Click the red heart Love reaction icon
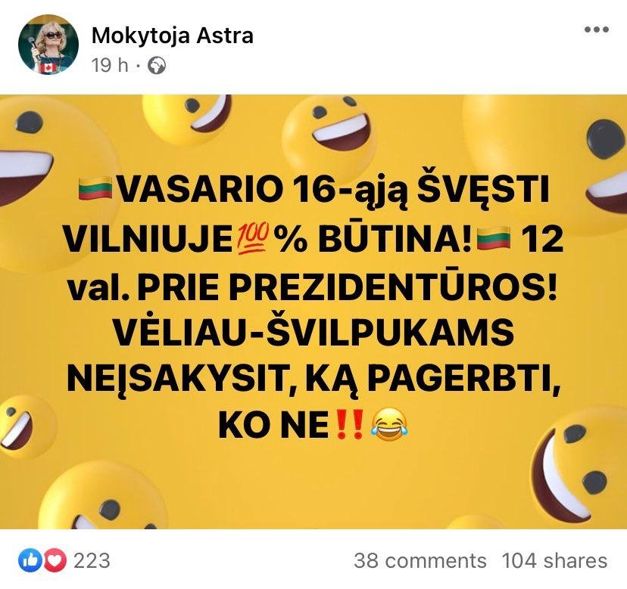The width and height of the screenshot is (627, 589). click(55, 560)
